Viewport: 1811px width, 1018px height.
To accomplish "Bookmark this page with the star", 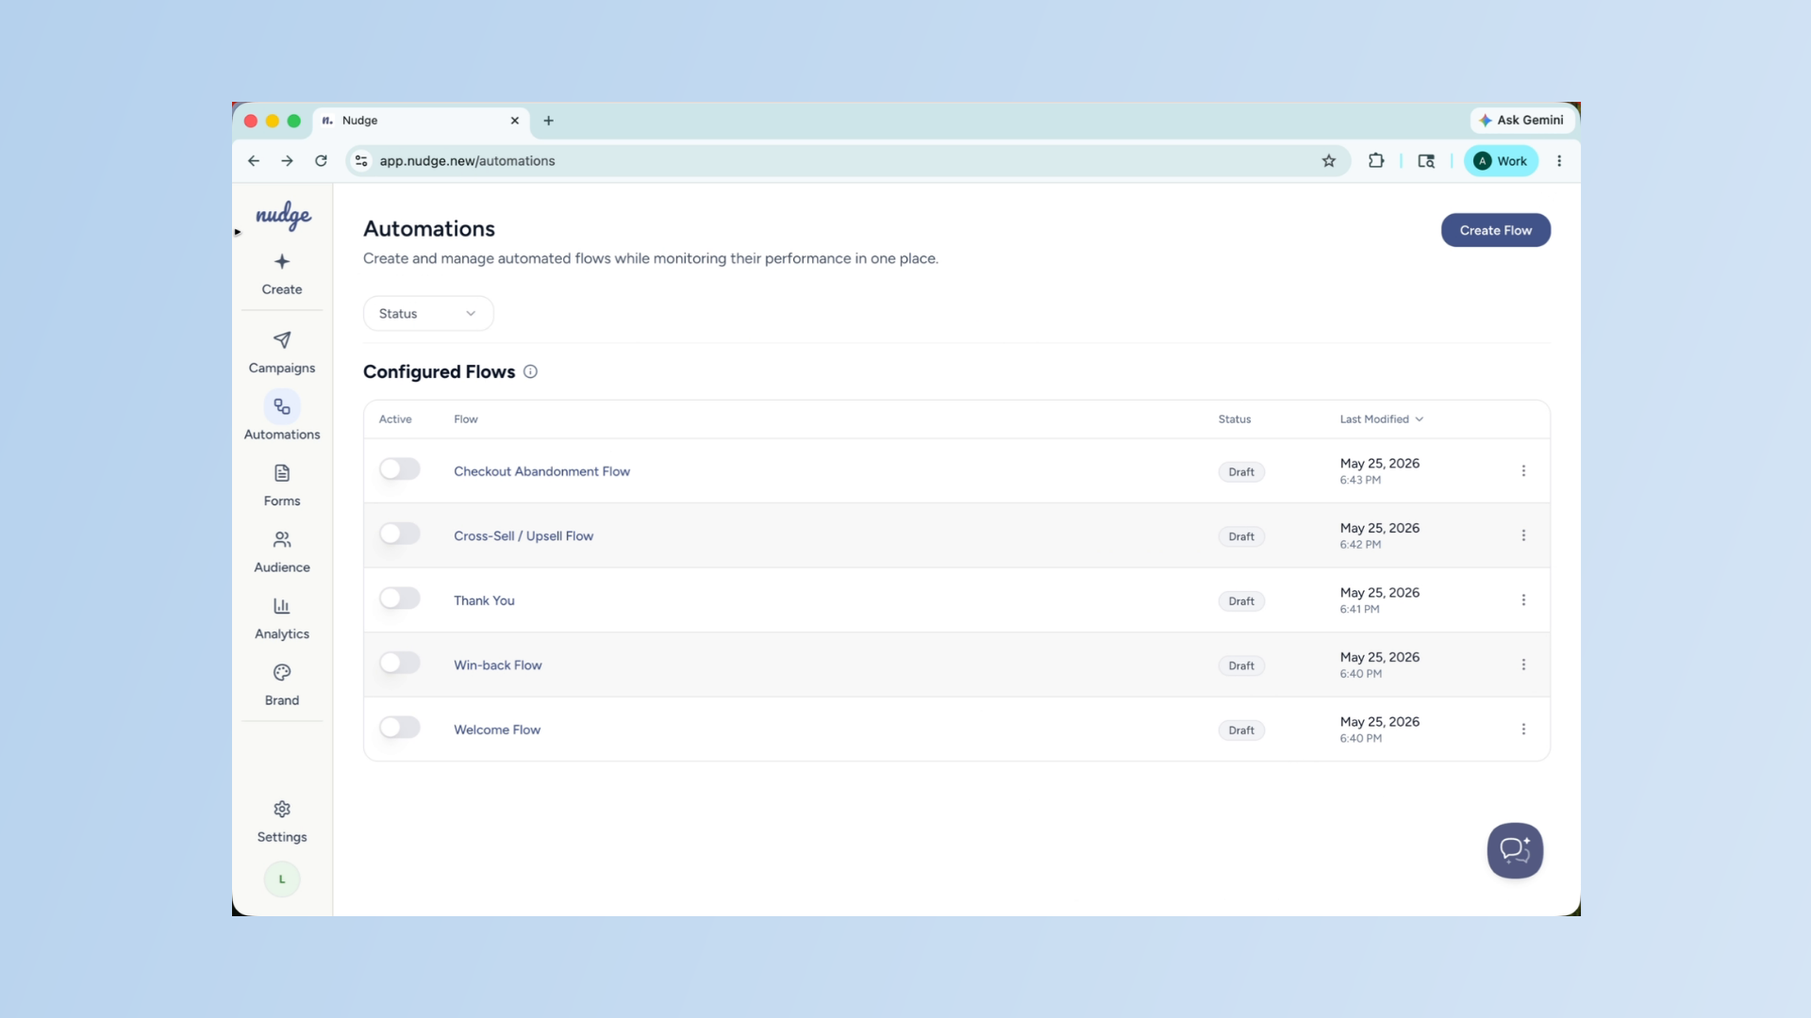I will point(1329,161).
